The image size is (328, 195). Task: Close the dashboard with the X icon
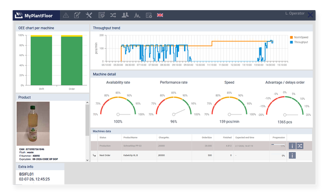[310, 15]
